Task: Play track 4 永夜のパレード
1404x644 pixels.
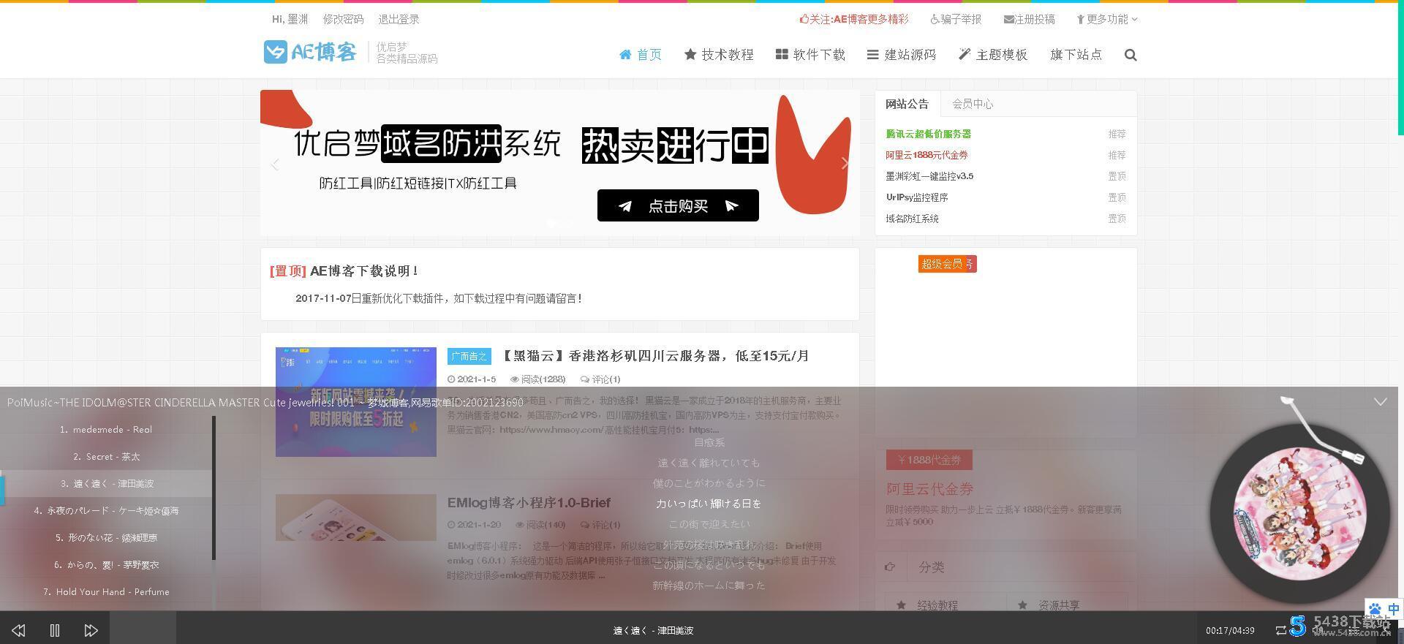Action: tap(106, 511)
